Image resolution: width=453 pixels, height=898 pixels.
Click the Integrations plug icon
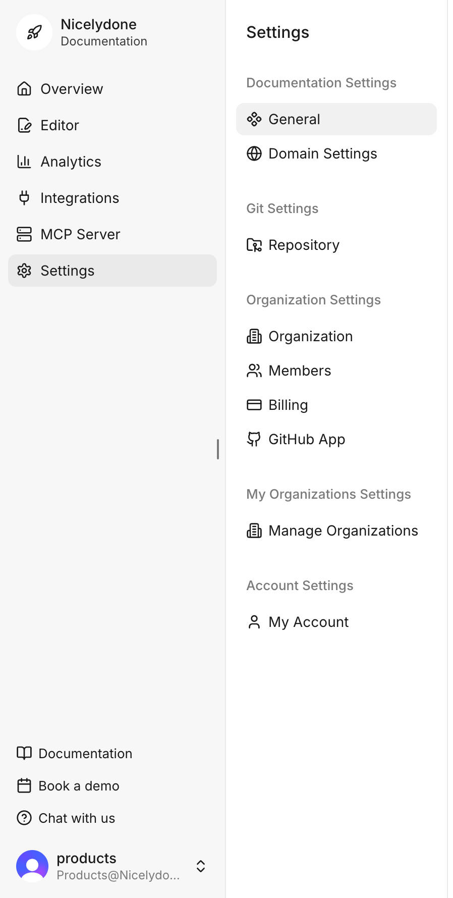24,198
